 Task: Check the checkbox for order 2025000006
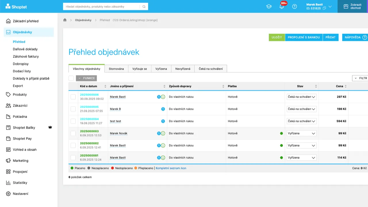73,97
